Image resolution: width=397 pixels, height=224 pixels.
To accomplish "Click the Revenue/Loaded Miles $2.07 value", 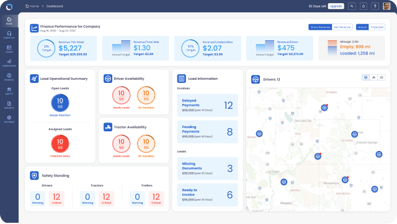I will tap(212, 48).
